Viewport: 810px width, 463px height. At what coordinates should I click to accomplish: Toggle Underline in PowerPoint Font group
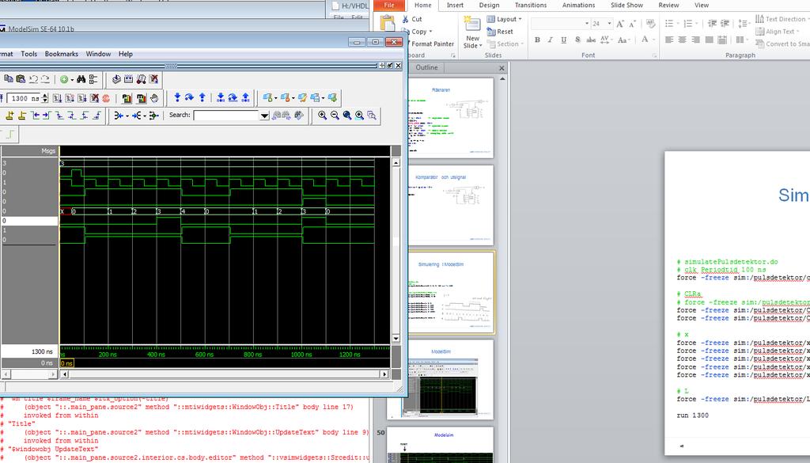564,40
